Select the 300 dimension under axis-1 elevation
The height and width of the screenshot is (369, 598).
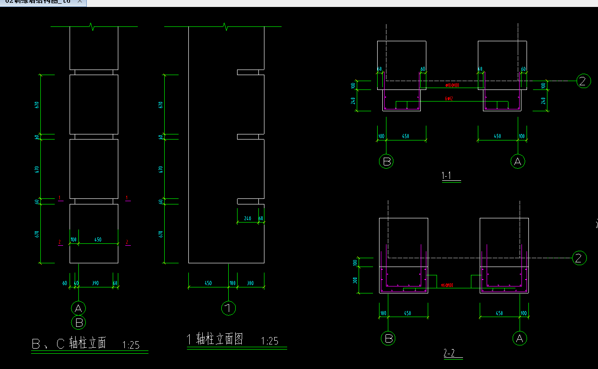250,283
